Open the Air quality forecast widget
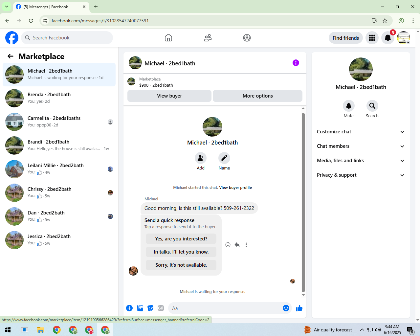 tap(328, 330)
